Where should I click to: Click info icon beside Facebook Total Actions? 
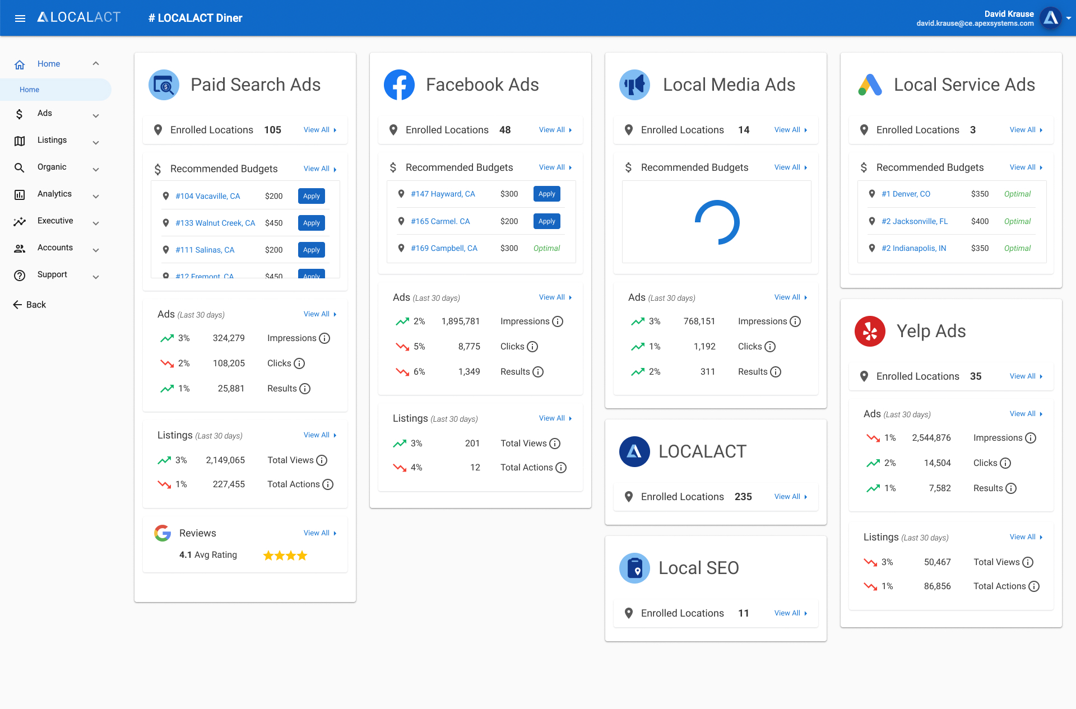(x=561, y=468)
